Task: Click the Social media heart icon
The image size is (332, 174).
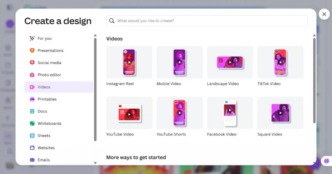Action: pos(32,62)
